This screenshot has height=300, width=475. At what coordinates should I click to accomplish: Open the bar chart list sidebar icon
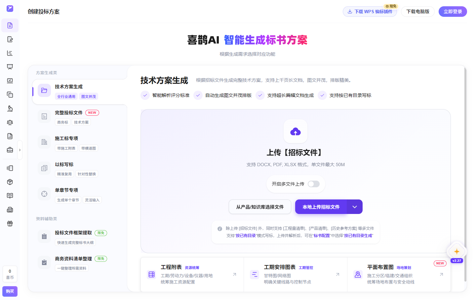click(x=10, y=53)
